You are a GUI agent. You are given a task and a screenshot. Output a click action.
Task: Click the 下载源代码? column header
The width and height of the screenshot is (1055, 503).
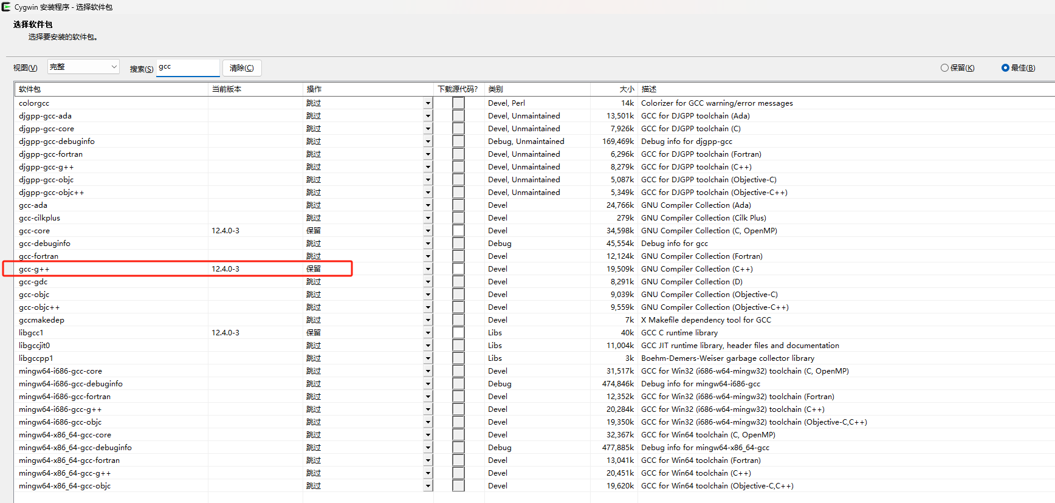coord(459,89)
